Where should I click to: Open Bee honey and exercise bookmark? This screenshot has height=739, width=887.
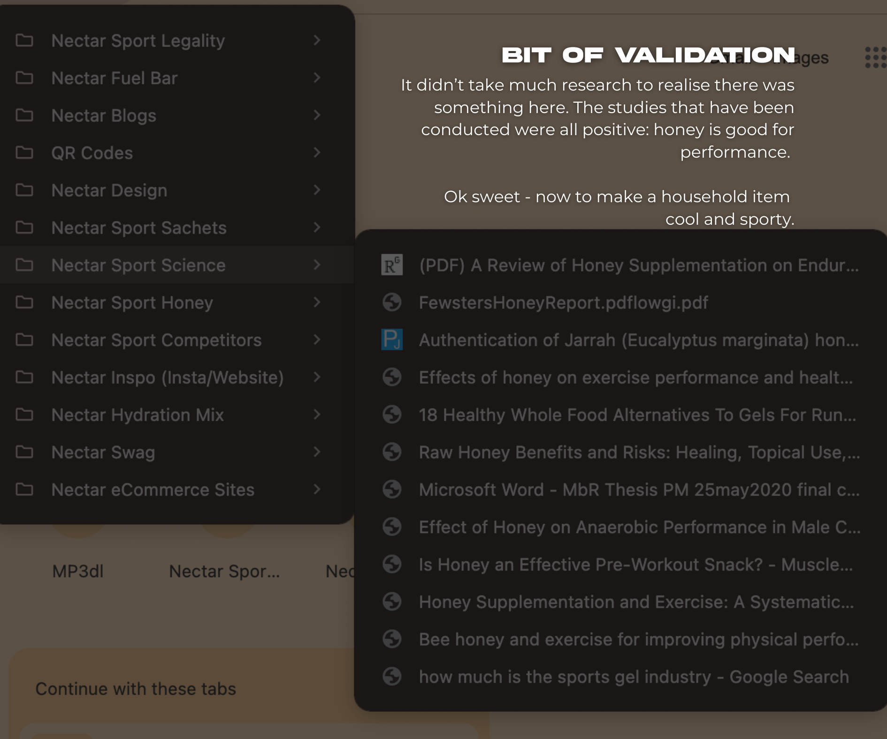(x=639, y=640)
